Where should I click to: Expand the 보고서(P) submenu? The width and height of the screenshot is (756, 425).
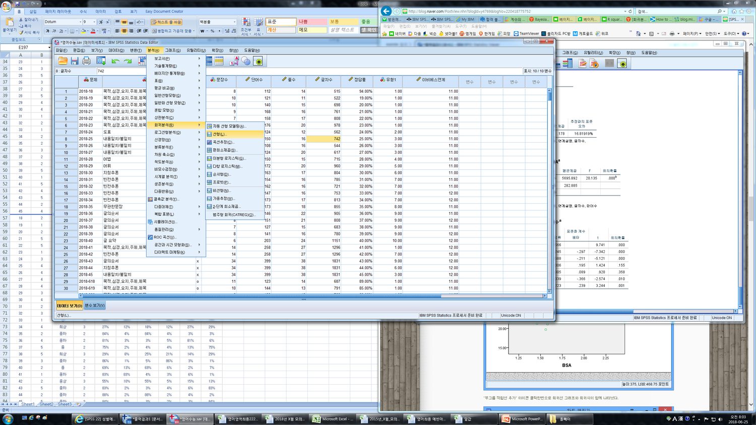pyautogui.click(x=176, y=58)
